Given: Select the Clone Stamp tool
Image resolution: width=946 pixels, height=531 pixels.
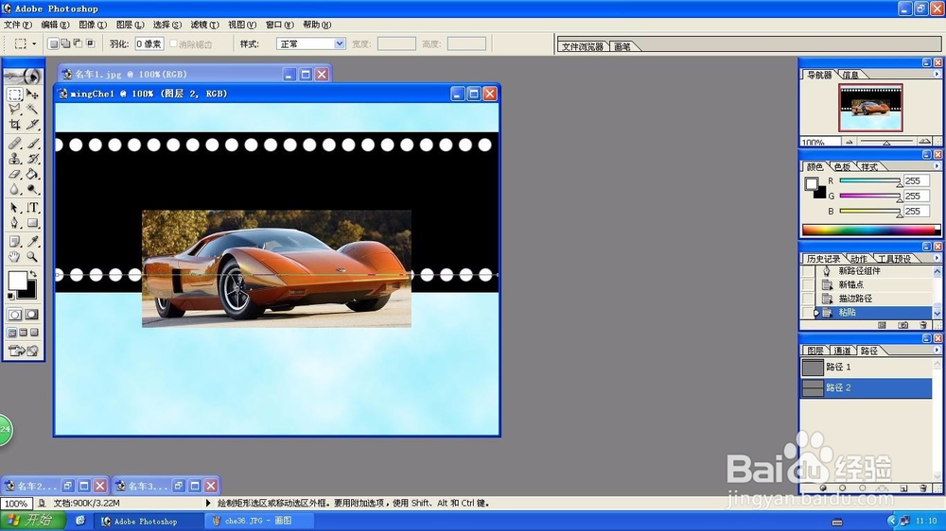Looking at the screenshot, I should click(x=14, y=159).
